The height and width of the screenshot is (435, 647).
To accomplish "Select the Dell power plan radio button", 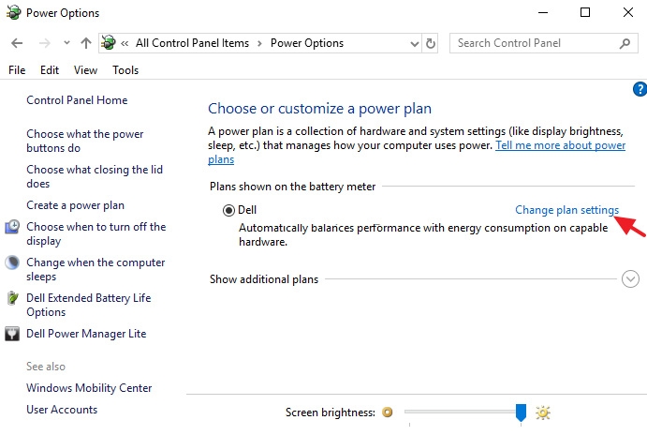I will (228, 211).
